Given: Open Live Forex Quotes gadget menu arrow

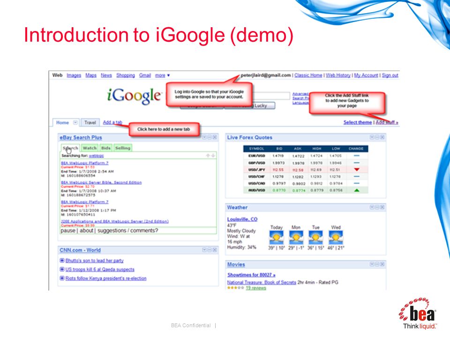Looking at the screenshot, I should (x=372, y=138).
